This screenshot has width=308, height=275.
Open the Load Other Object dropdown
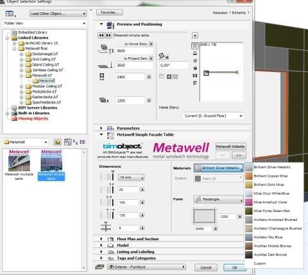58,13
